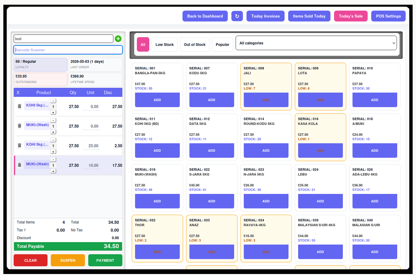Image resolution: width=416 pixels, height=276 pixels.
Task: Edit the 25.00 discount field for KOHI 5kg
Action: pos(92,146)
